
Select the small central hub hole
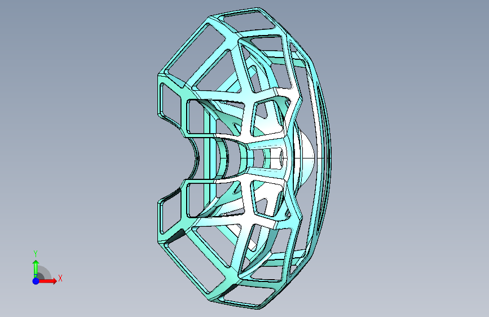coord(281,158)
